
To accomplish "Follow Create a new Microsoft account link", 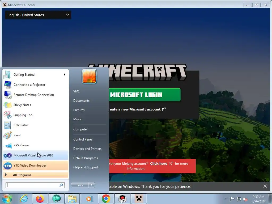I will point(135,109).
